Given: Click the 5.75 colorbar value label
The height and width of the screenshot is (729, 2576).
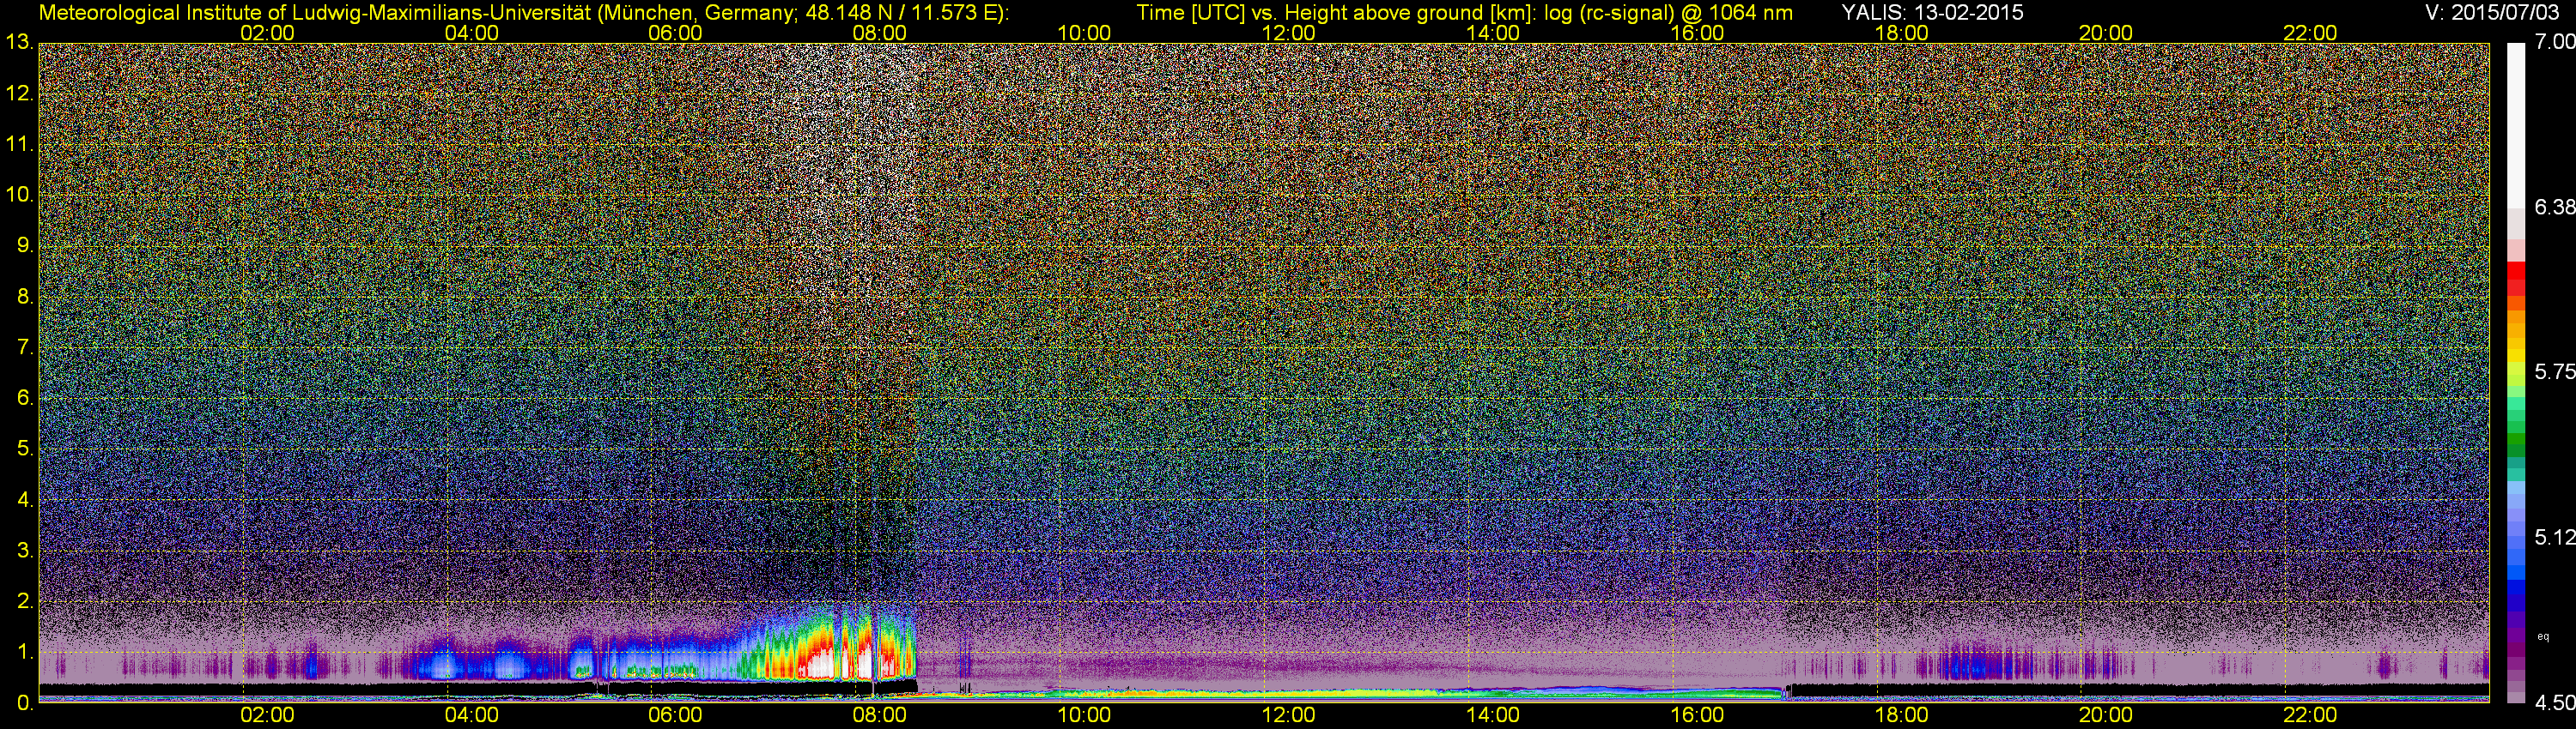Looking at the screenshot, I should coord(2555,372).
